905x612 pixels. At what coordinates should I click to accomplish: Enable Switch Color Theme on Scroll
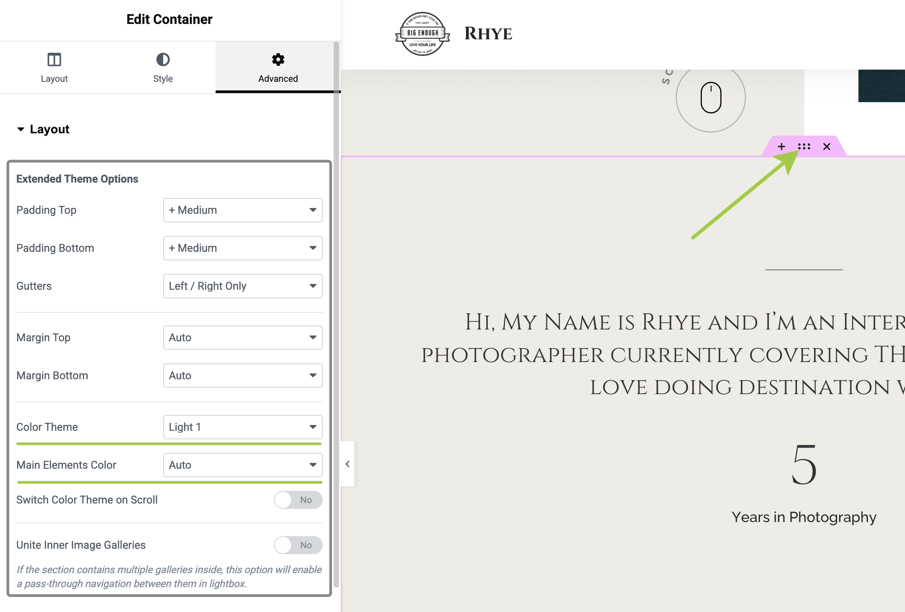tap(298, 500)
